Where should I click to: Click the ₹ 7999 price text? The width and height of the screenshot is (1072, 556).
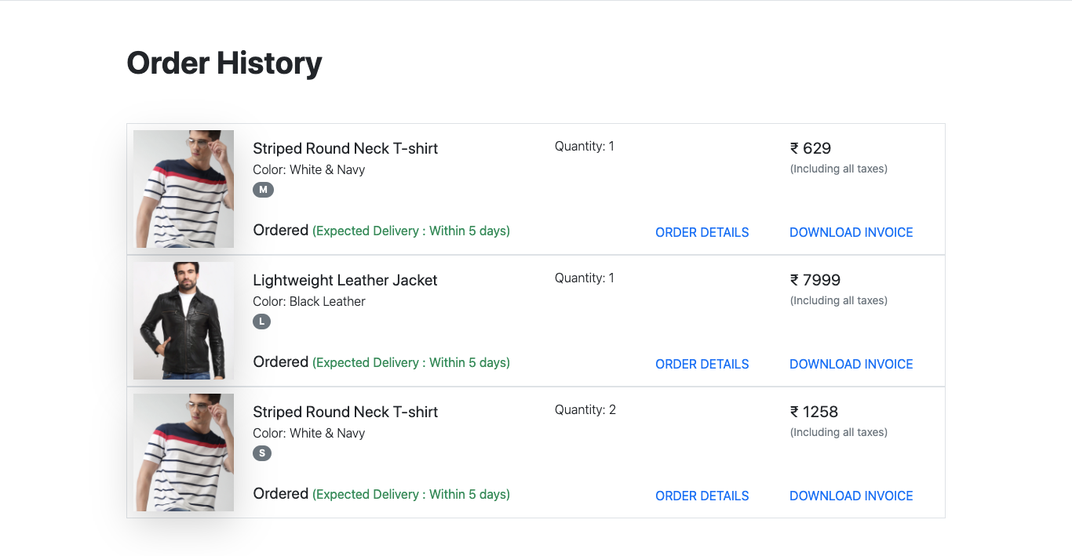coord(814,280)
